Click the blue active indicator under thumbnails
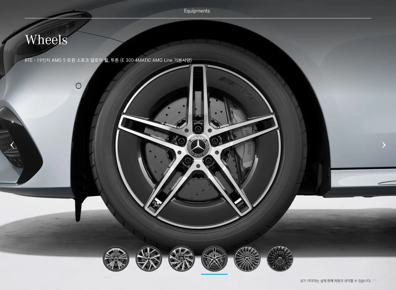This screenshot has width=396, height=290. 214,274
